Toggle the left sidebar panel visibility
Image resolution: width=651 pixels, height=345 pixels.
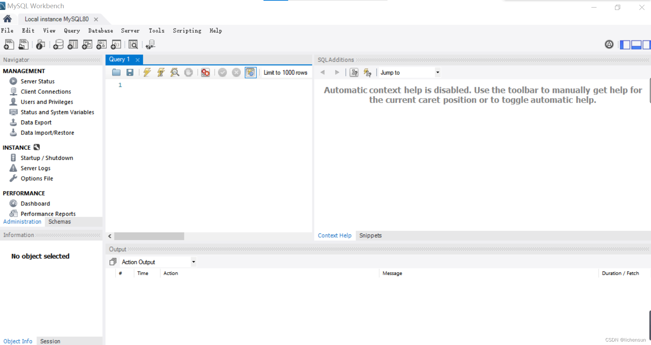coord(625,44)
